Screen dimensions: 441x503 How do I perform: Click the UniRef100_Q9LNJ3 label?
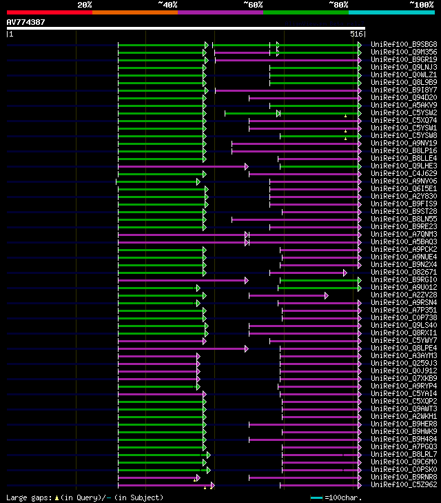404,67
